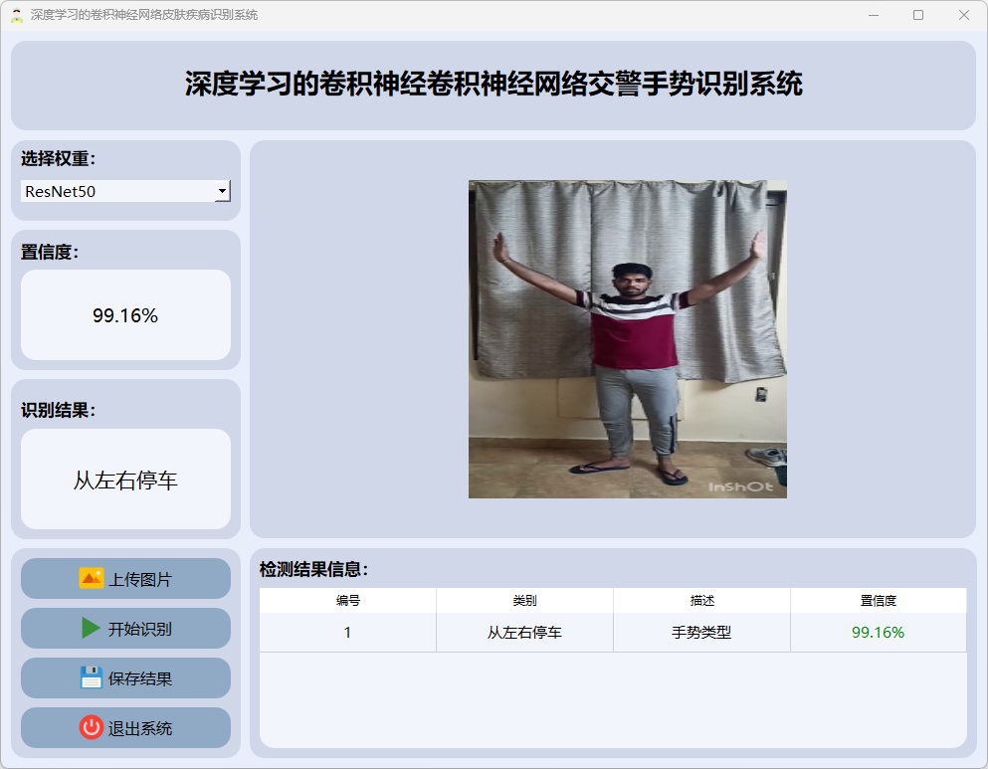
Task: Click the 上传图片 upload button
Action: coord(126,579)
